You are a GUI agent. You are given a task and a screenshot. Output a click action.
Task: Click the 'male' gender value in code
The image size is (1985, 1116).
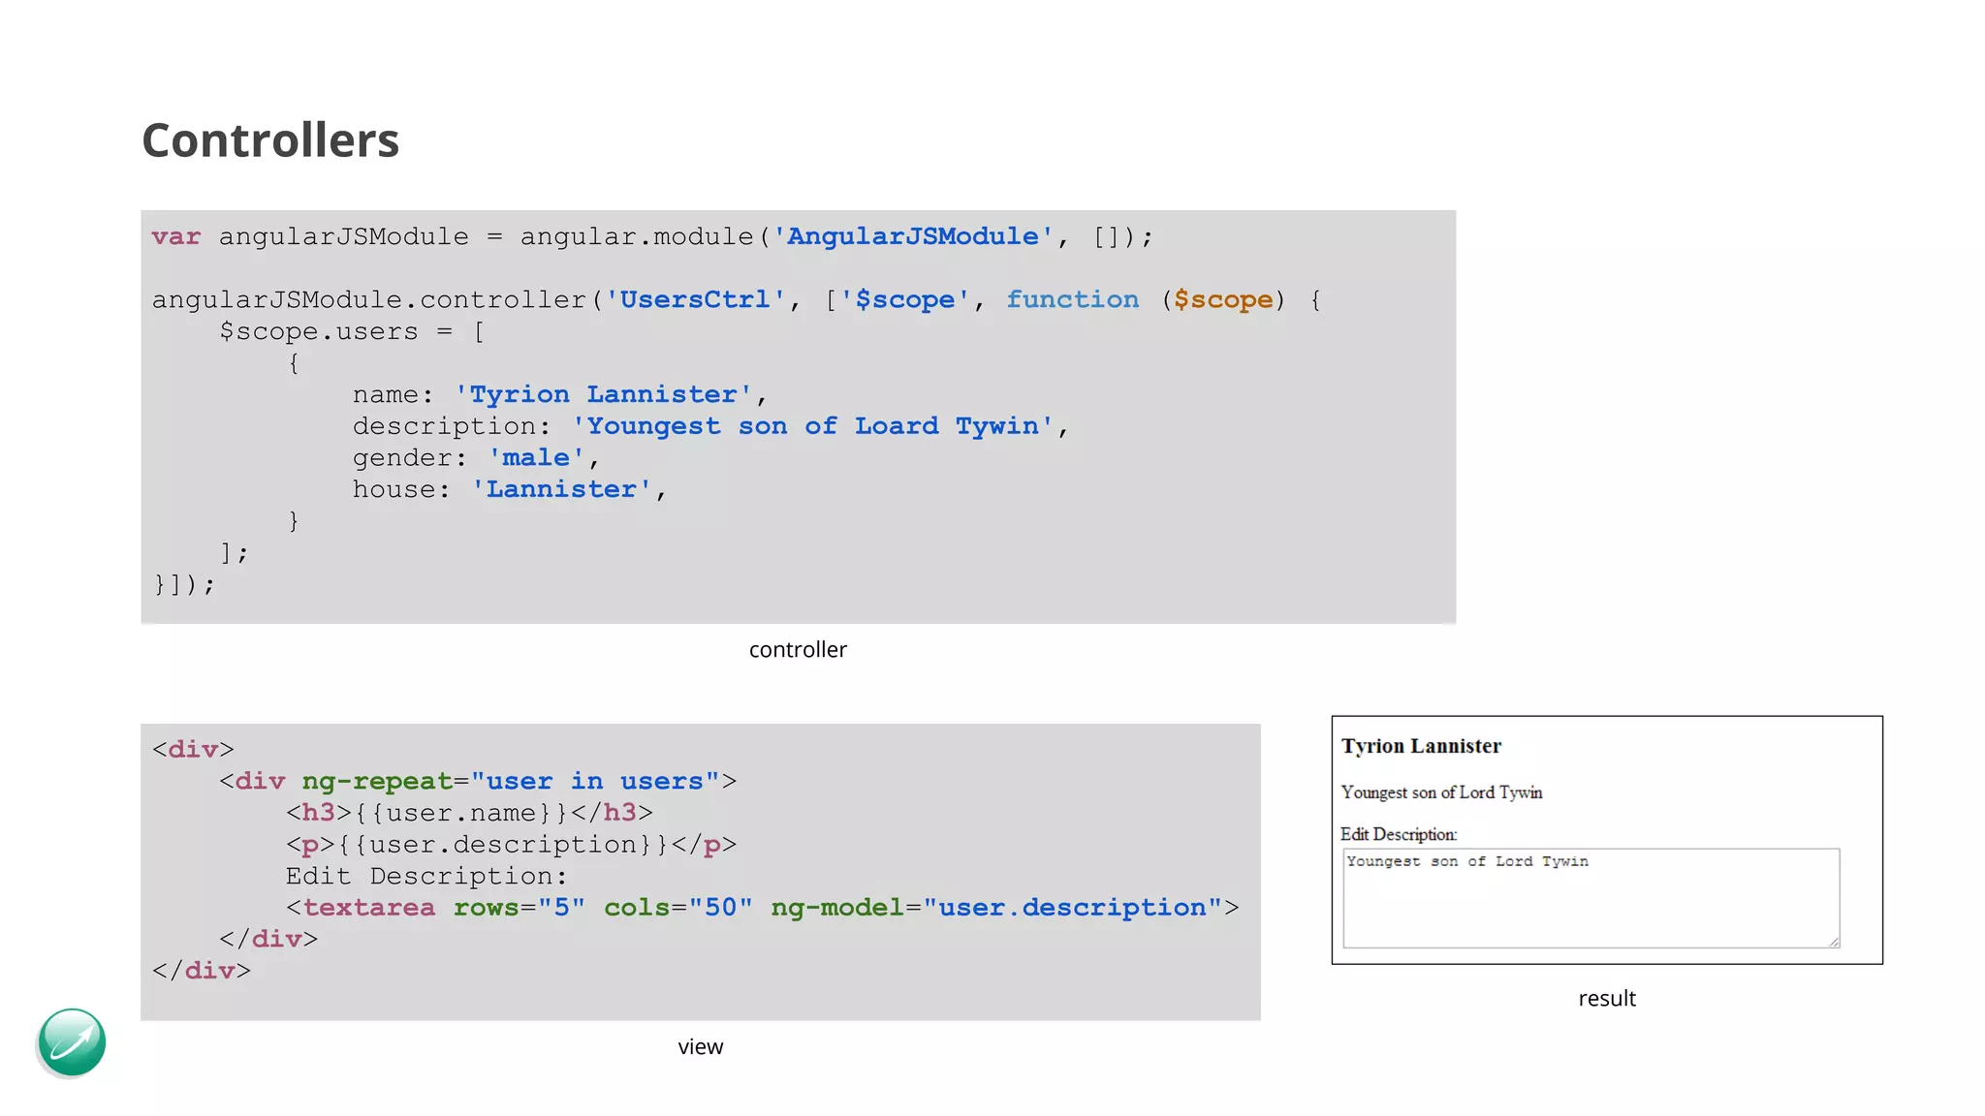pyautogui.click(x=536, y=457)
